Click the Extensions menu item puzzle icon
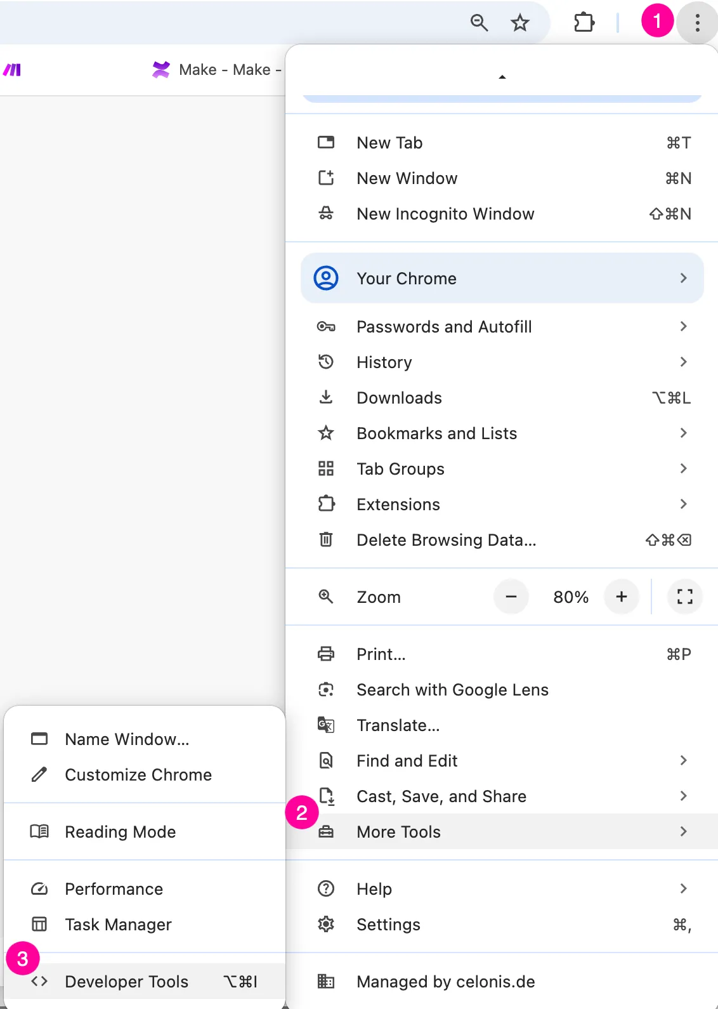The height and width of the screenshot is (1009, 718). click(326, 504)
